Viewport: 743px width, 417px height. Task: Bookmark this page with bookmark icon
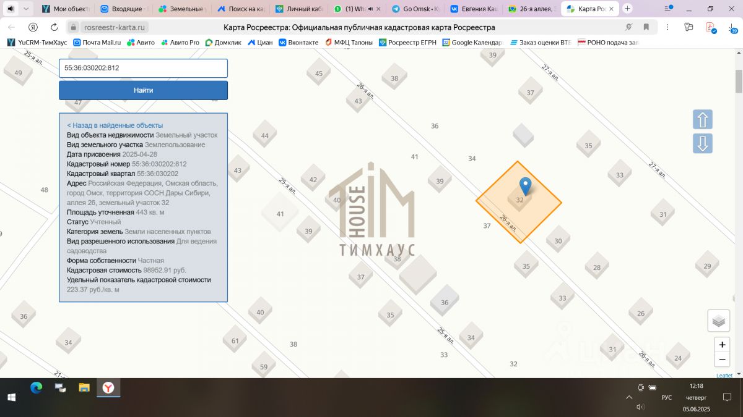646,27
